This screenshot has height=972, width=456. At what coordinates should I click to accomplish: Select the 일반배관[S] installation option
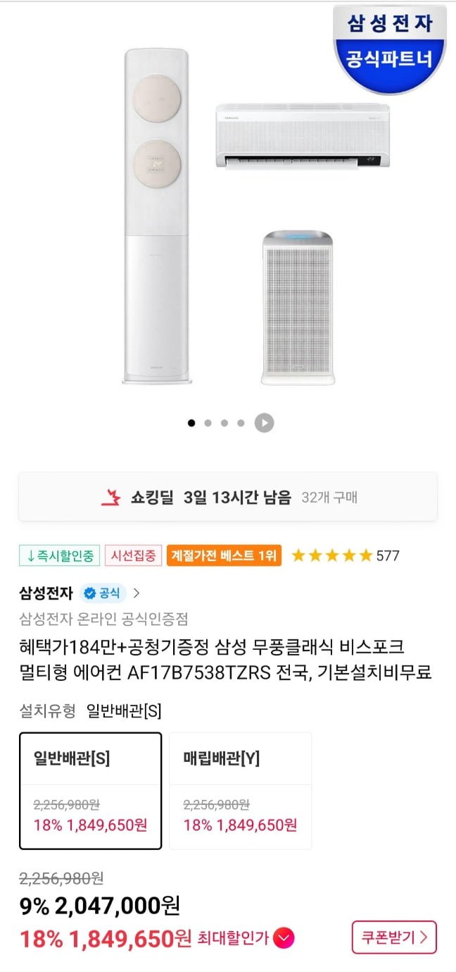pyautogui.click(x=90, y=790)
